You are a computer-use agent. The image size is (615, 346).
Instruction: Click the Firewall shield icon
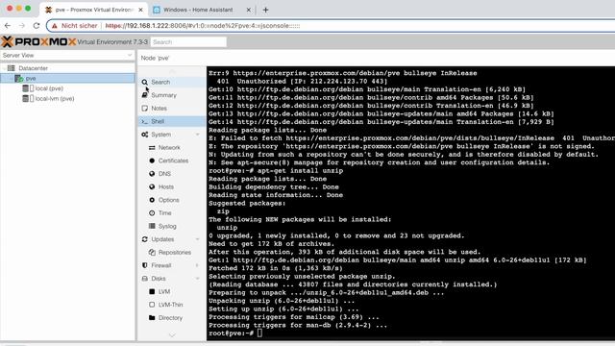145,265
